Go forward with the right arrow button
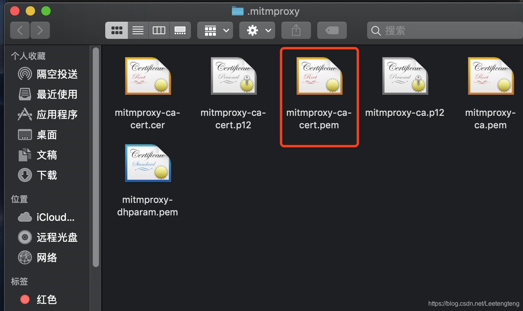Viewport: 523px width, 311px height. [x=40, y=30]
